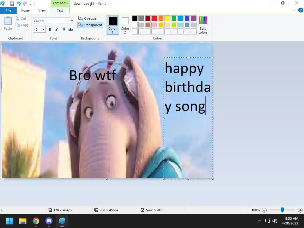Image resolution: width=304 pixels, height=228 pixels.
Task: Toggle bold formatting
Action: [50, 29]
